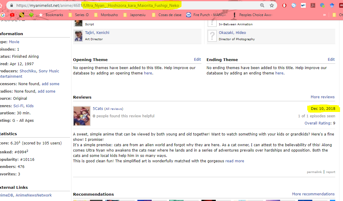This screenshot has width=343, height=201.
Task: View all reviews by 5Cats
Action: 114,109
